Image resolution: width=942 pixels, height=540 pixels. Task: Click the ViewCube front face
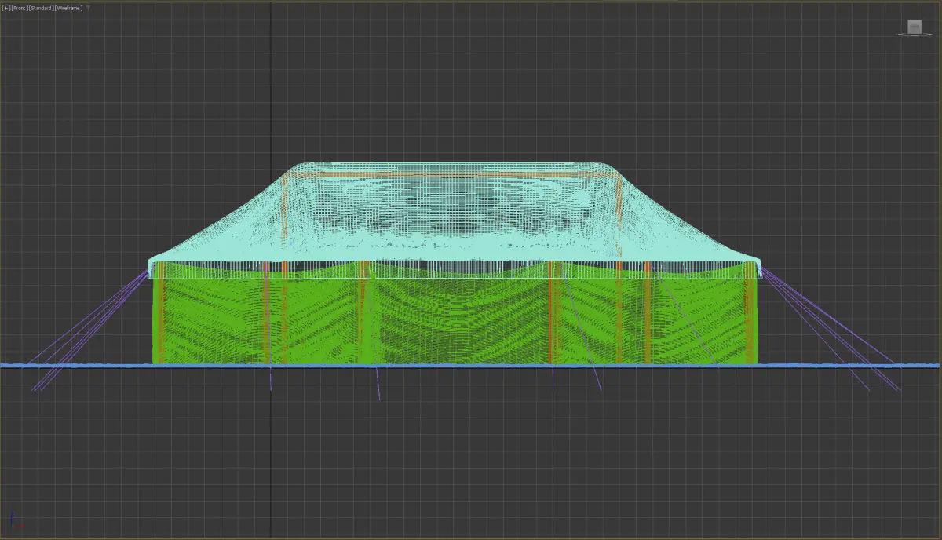915,27
